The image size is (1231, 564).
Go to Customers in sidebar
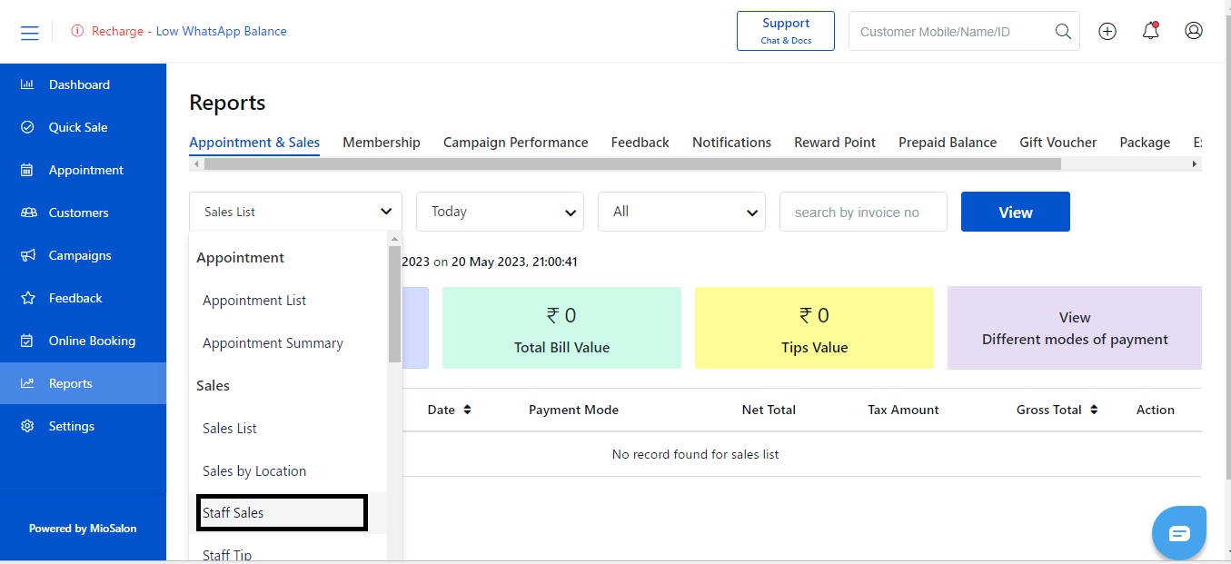click(83, 213)
